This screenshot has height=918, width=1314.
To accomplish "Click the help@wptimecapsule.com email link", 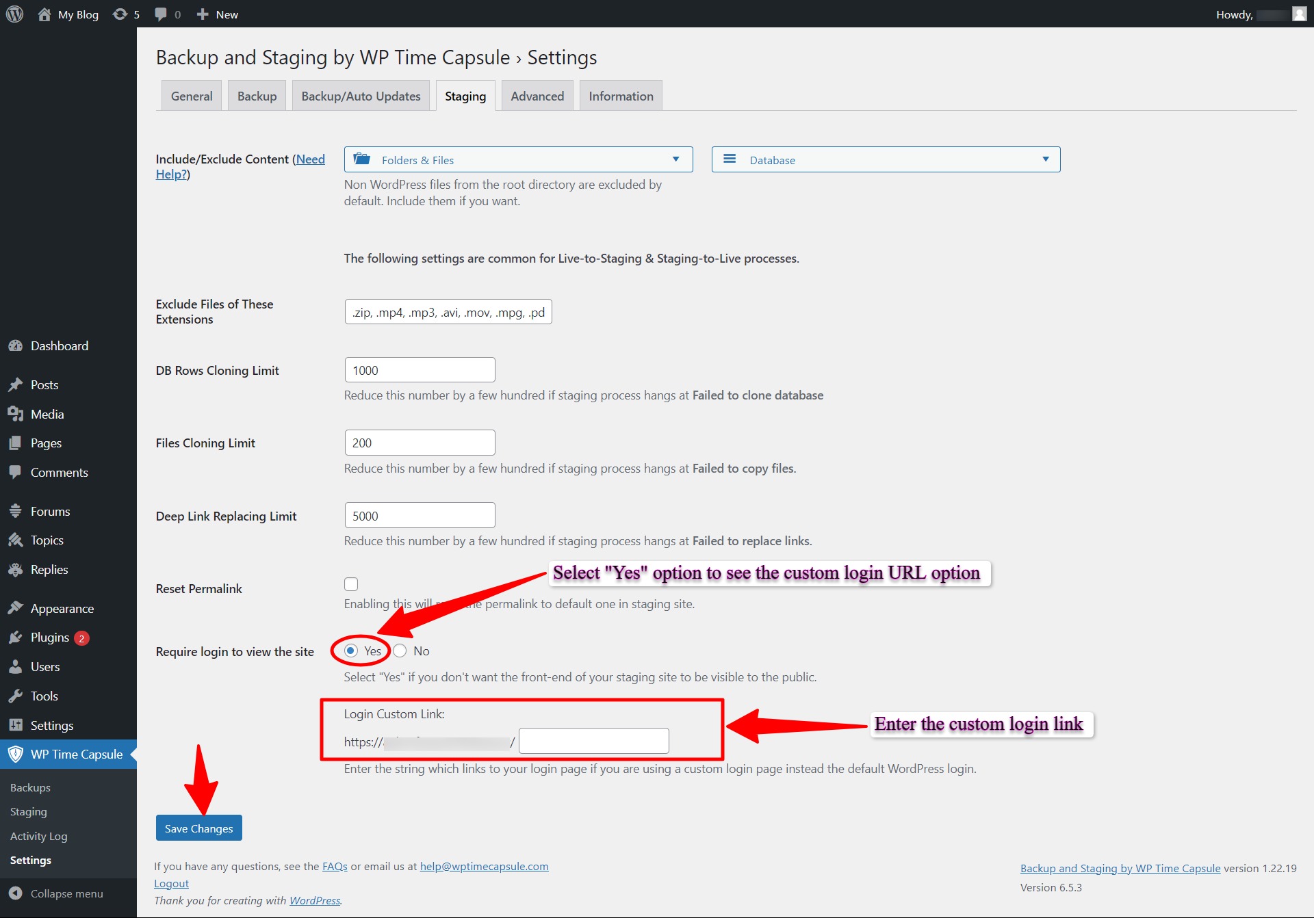I will pyautogui.click(x=484, y=867).
